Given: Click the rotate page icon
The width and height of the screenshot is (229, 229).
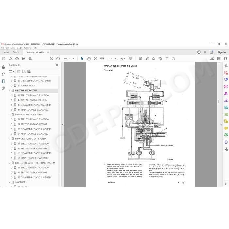Looking at the screenshot, I should pyautogui.click(x=173, y=59).
